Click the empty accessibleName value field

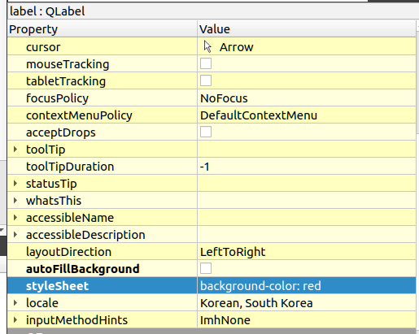pos(307,218)
